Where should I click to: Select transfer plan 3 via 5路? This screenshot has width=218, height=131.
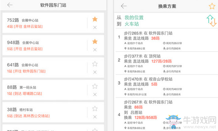[167, 86]
